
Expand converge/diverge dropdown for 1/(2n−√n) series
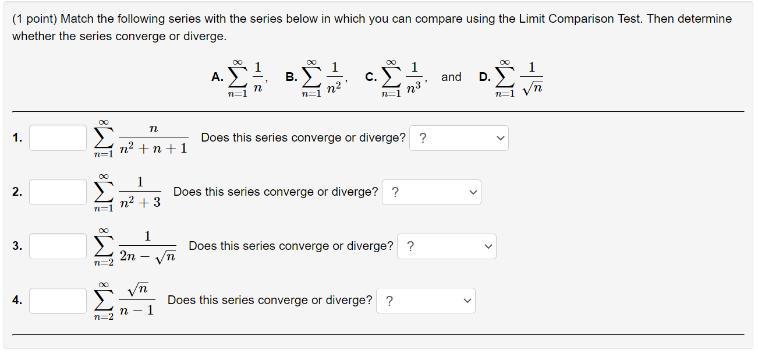coord(447,246)
